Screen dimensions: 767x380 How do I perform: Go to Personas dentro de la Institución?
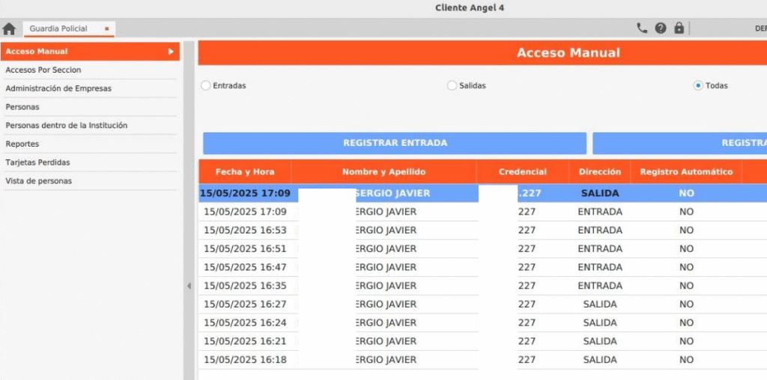pos(67,126)
